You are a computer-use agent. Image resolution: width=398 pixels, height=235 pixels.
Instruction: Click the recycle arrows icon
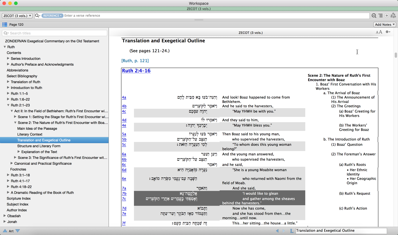pyautogui.click(x=393, y=15)
